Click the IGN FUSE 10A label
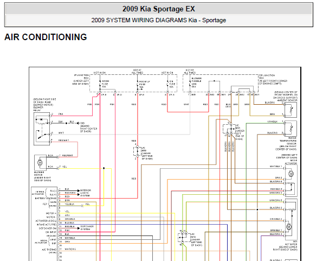The image size is (329, 261). pyautogui.click(x=172, y=84)
